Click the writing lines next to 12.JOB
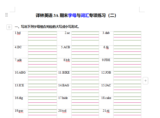 tap(127, 76)
